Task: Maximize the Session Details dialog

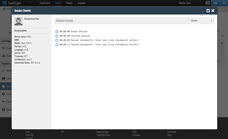Action: (208, 11)
